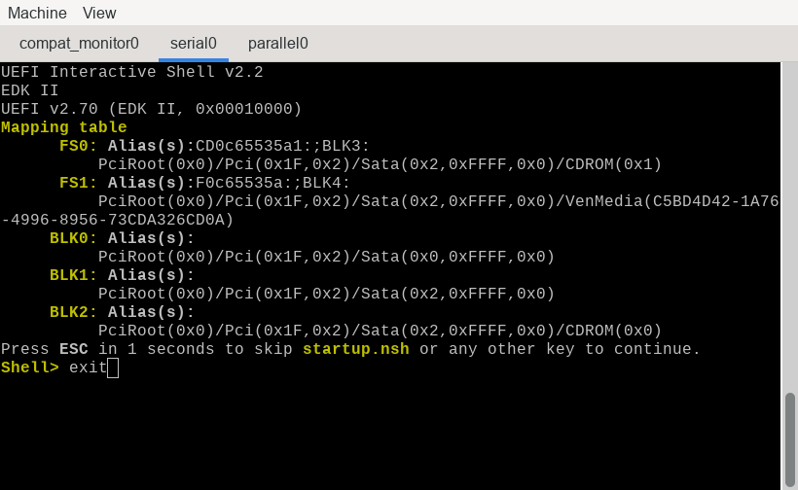Click the vertical scrollbar thumb
Screen dimensions: 798x490
[789, 438]
